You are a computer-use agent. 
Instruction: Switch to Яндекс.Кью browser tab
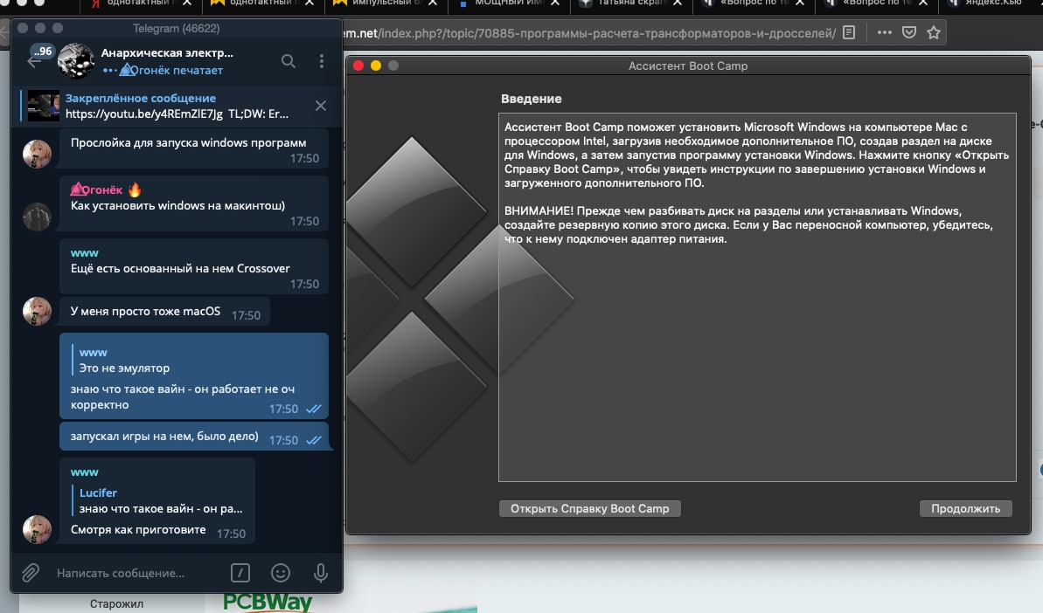tap(993, 3)
